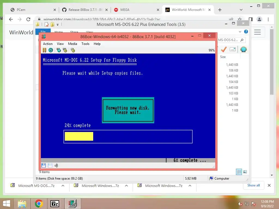The image size is (279, 209).
Task: Click Properties icon in Explorer quick access toolbar
Action: click(x=46, y=24)
